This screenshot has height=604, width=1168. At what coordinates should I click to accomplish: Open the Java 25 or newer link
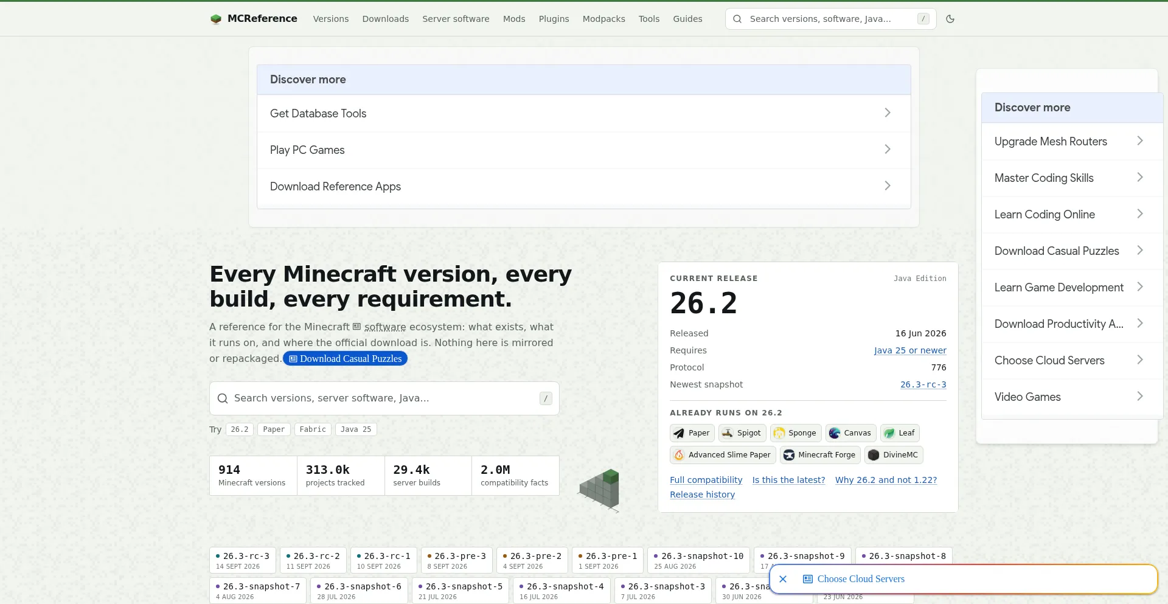pos(910,350)
